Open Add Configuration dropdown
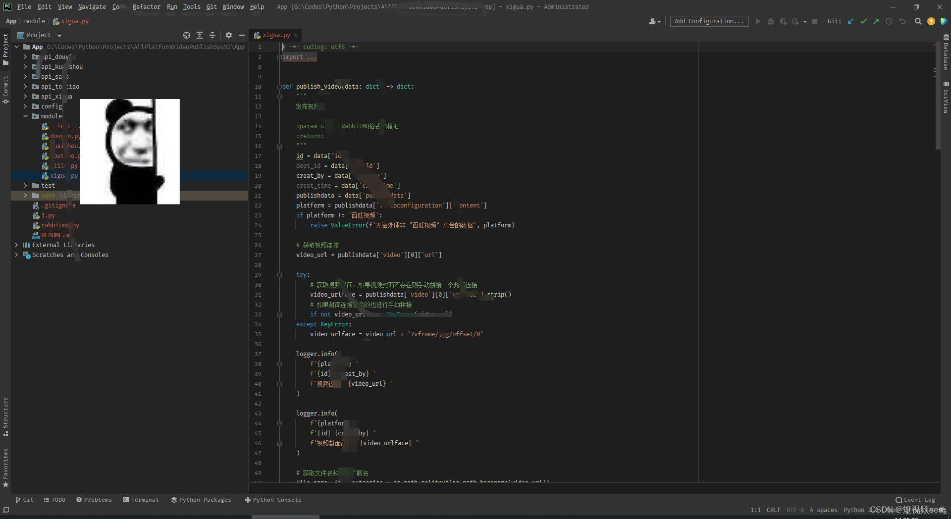This screenshot has width=951, height=519. click(x=709, y=21)
